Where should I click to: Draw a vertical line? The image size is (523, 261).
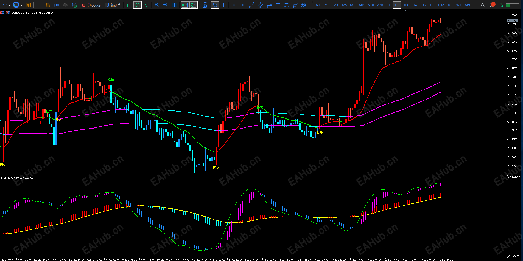234,5
